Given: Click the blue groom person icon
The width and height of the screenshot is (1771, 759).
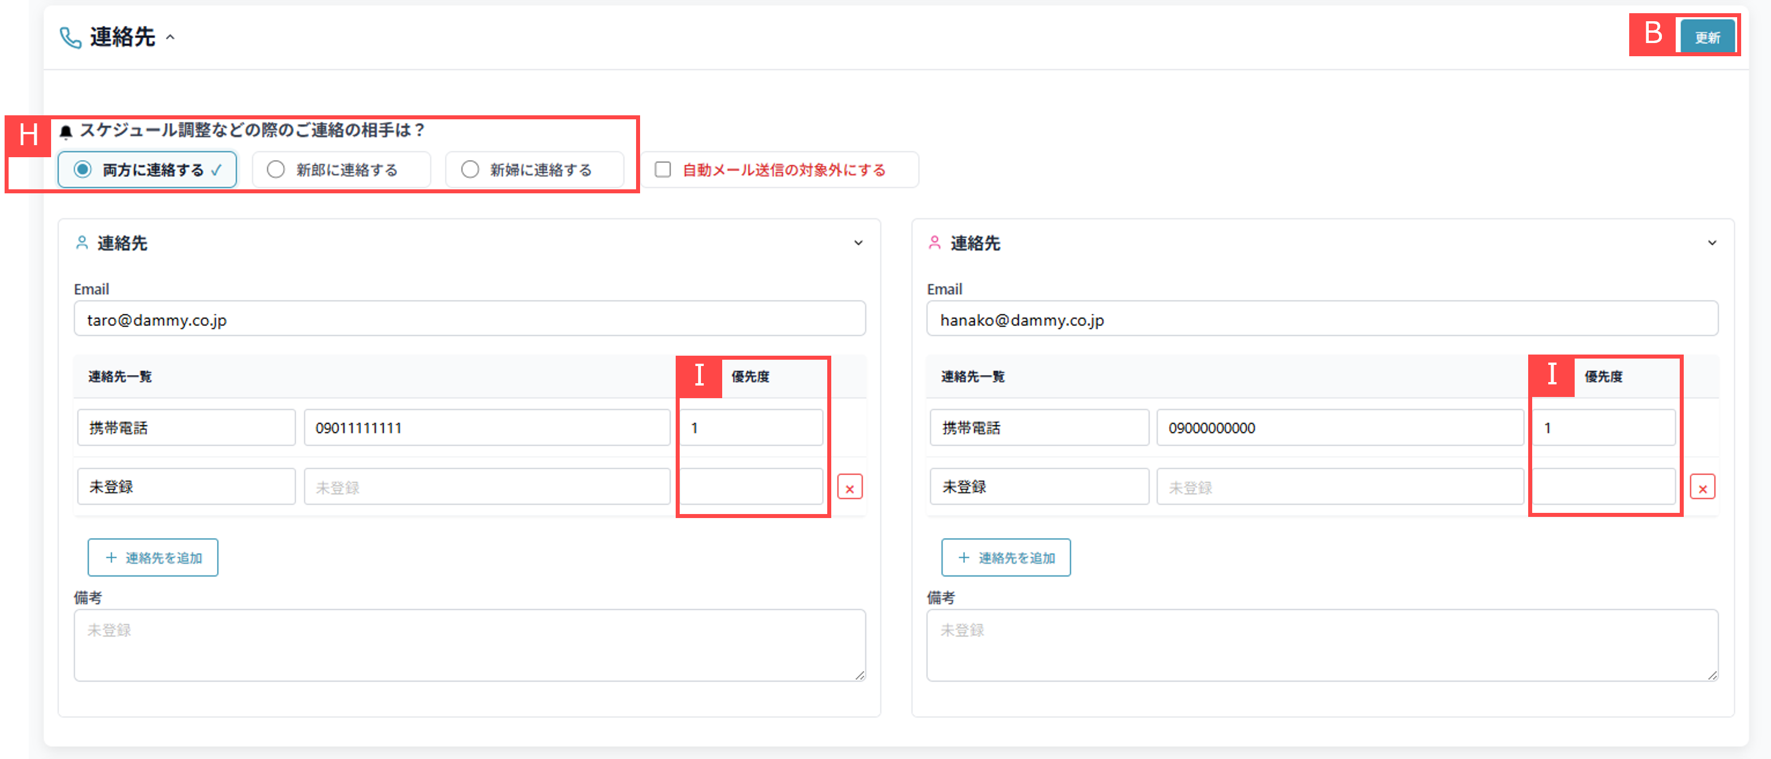Looking at the screenshot, I should (x=82, y=243).
